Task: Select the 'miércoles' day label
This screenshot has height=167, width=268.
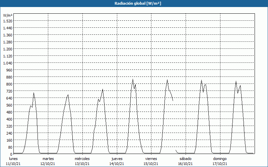Action: [x=82, y=159]
